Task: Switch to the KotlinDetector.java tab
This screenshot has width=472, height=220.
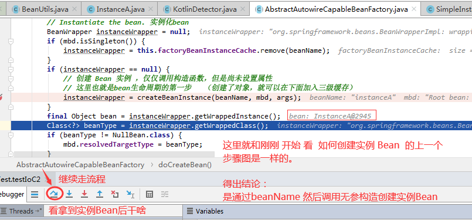Action: pos(204,9)
